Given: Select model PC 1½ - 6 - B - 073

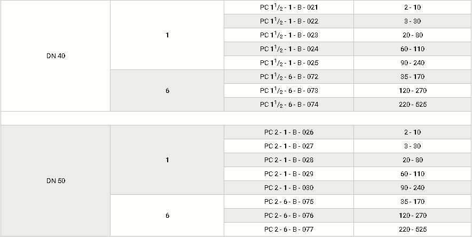Looking at the screenshot, I should click(289, 90).
